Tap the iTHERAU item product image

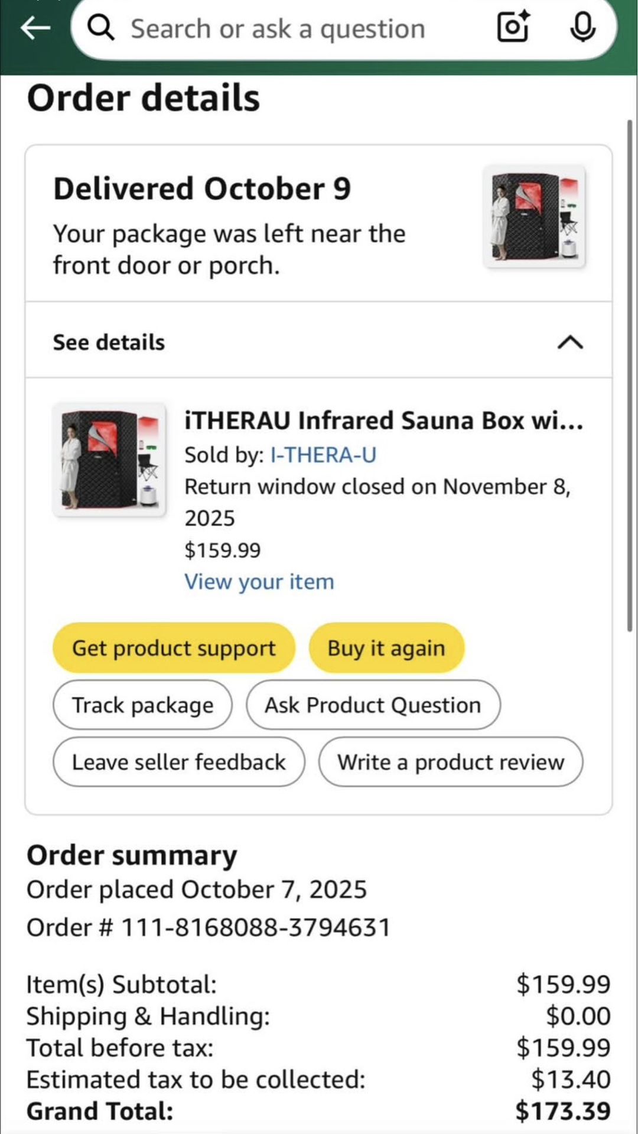pyautogui.click(x=109, y=460)
